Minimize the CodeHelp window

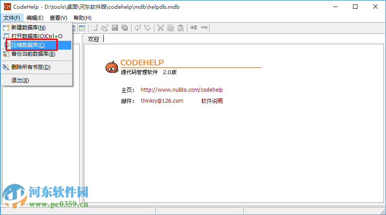pyautogui.click(x=335, y=7)
